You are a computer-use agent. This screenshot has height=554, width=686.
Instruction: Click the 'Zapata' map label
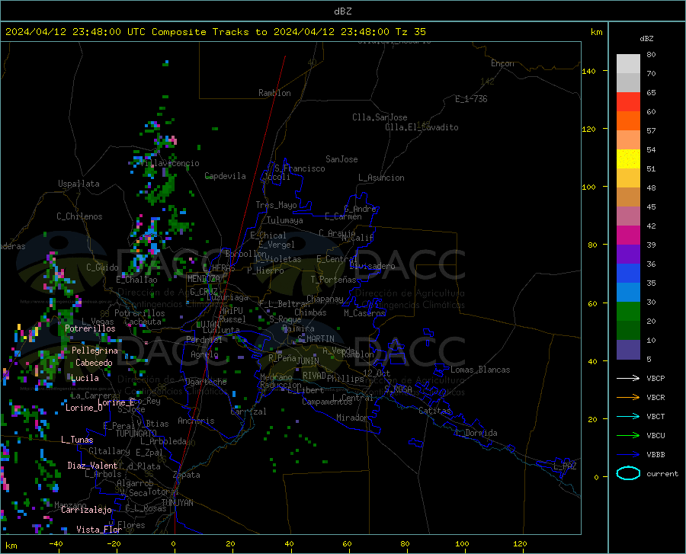tap(187, 475)
